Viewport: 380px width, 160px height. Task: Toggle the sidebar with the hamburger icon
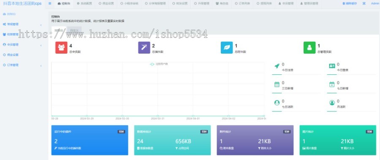coord(50,4)
